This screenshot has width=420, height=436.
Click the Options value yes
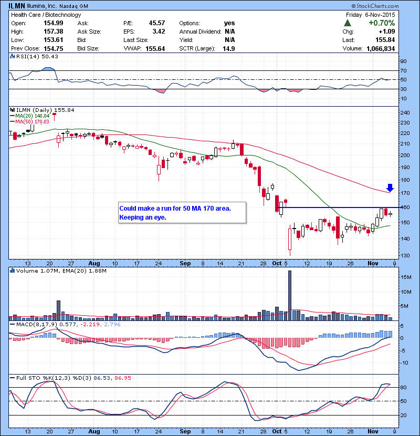229,23
